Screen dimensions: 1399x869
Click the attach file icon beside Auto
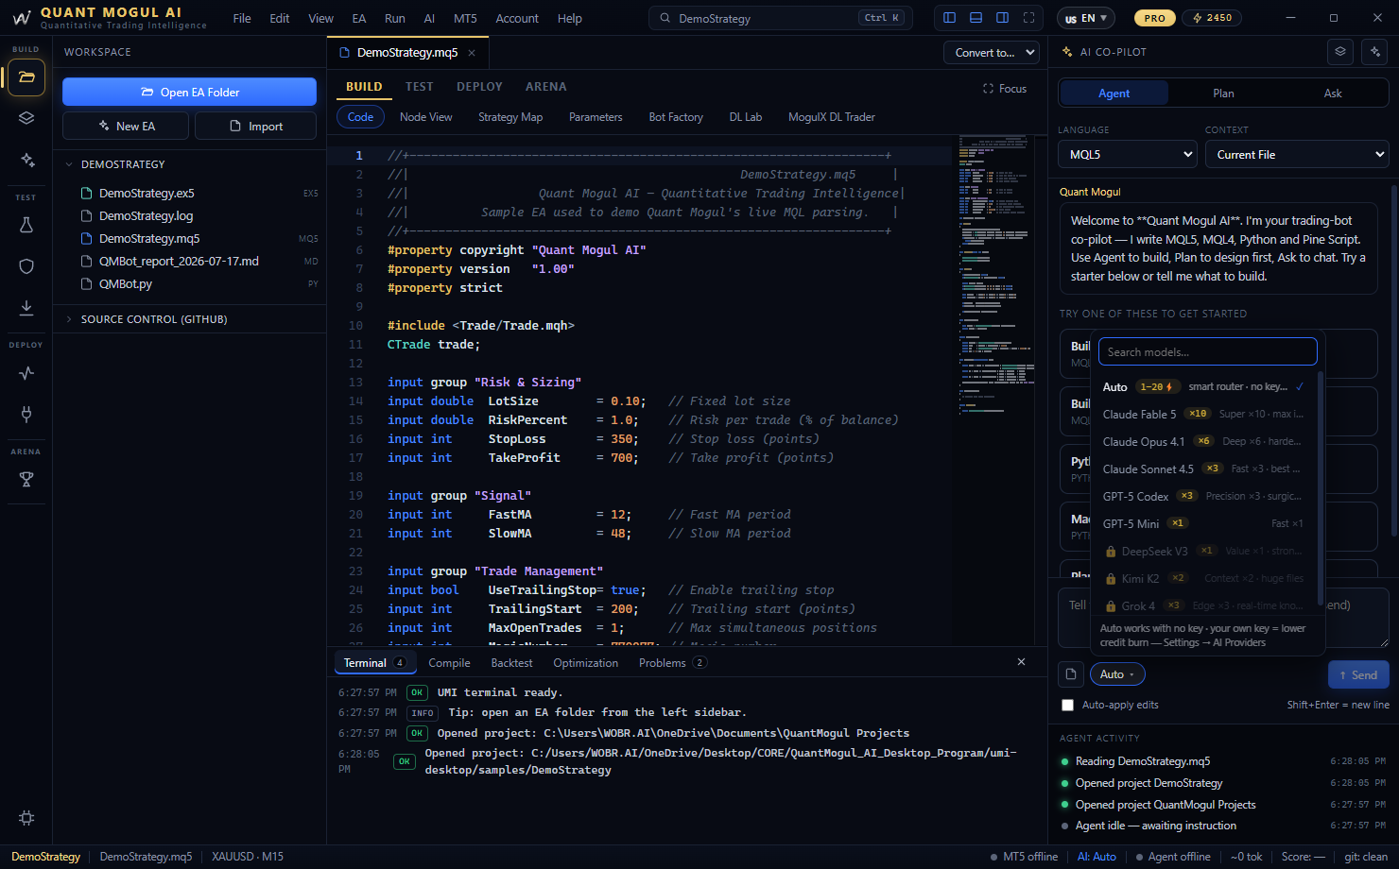coord(1071,674)
